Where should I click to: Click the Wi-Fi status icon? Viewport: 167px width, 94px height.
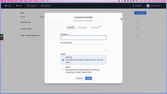tap(145, 1)
